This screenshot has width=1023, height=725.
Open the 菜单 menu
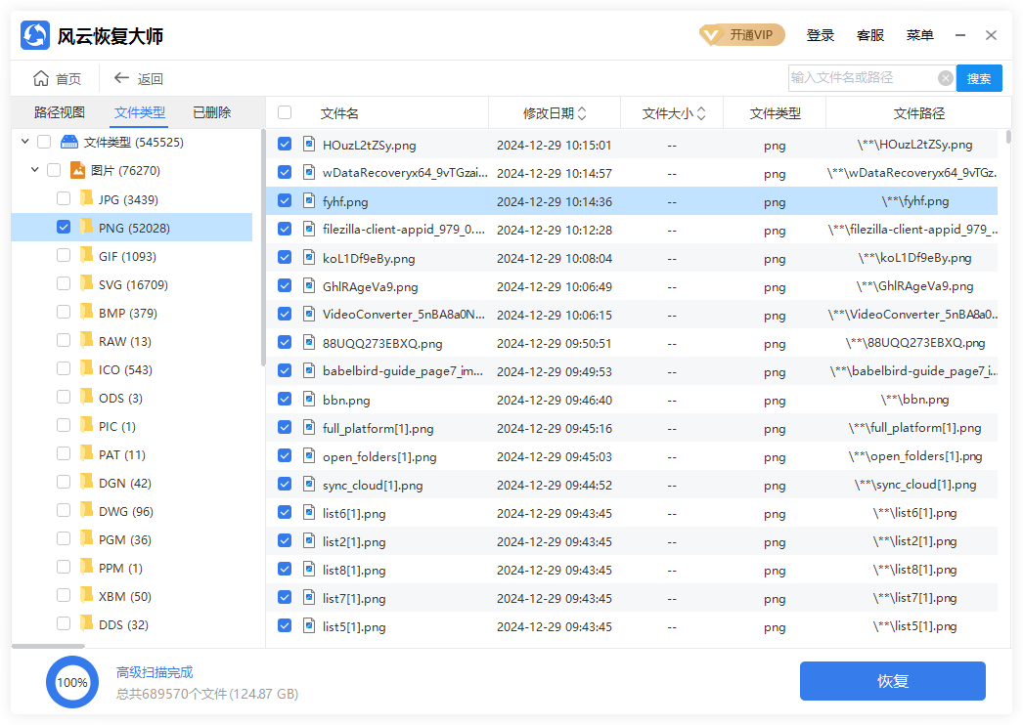[x=919, y=35]
